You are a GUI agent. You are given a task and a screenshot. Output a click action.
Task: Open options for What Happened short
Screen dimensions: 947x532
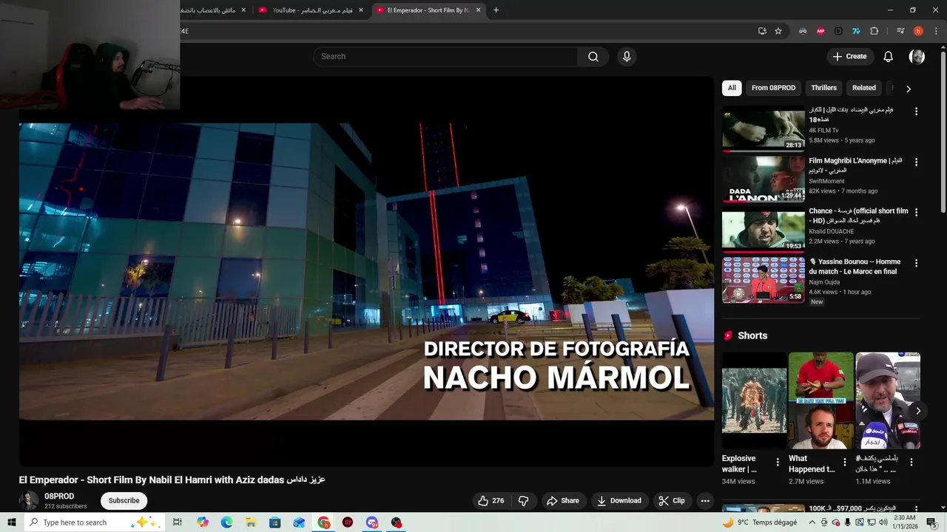coord(844,463)
